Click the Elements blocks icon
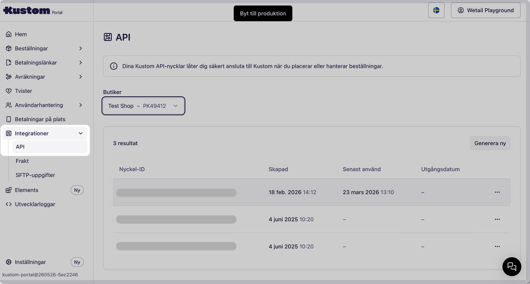 [9, 190]
